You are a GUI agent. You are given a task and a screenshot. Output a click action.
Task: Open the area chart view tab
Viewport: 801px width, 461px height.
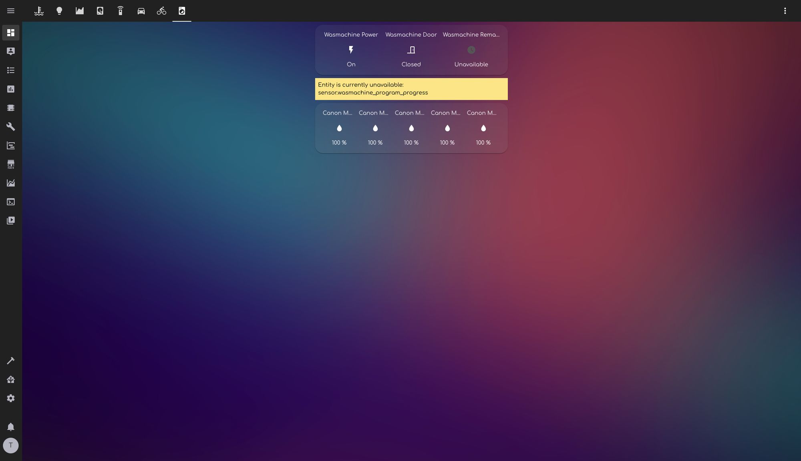click(x=80, y=11)
